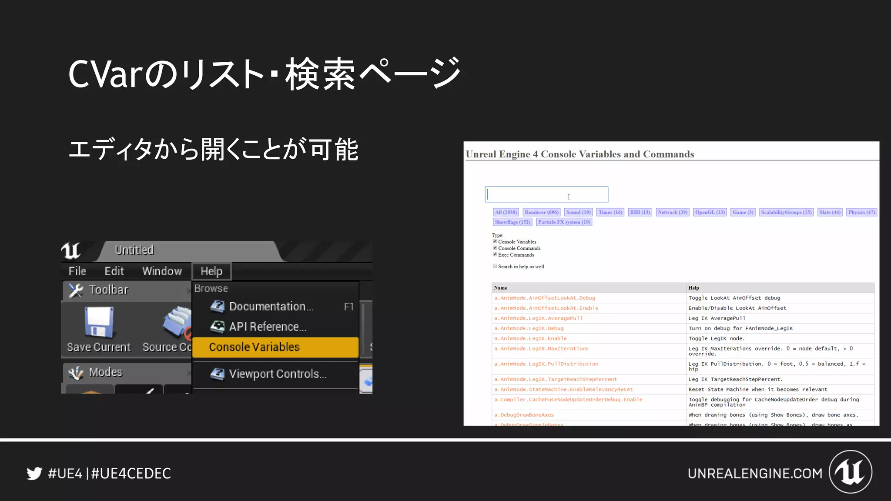
Task: Filter by Network (39)
Action: click(x=673, y=212)
